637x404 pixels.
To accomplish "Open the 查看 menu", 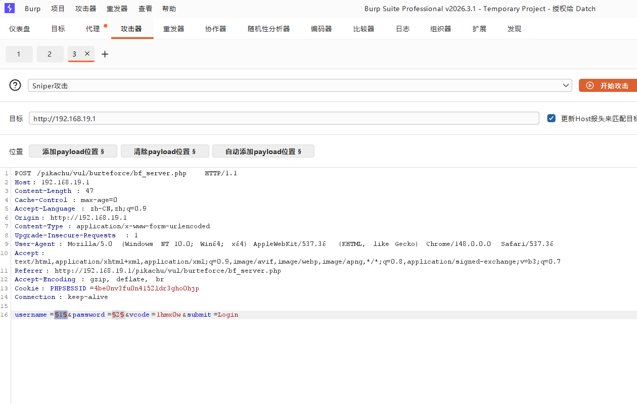I will click(x=145, y=9).
